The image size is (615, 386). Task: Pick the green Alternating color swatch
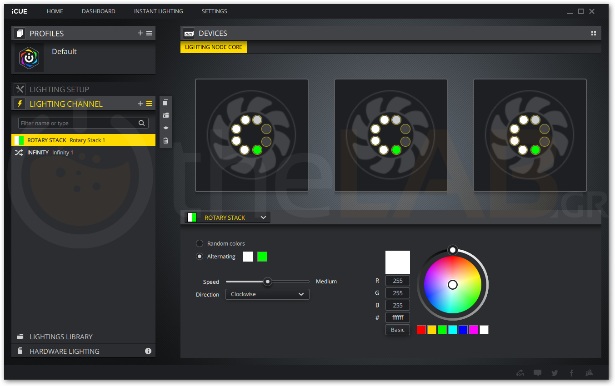[262, 257]
